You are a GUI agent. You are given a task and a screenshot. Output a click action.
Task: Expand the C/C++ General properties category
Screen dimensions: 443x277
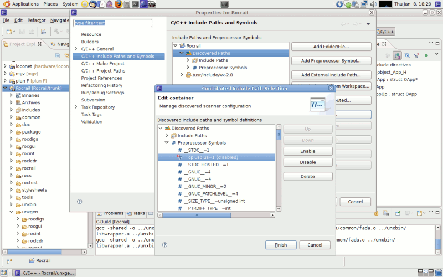click(76, 49)
